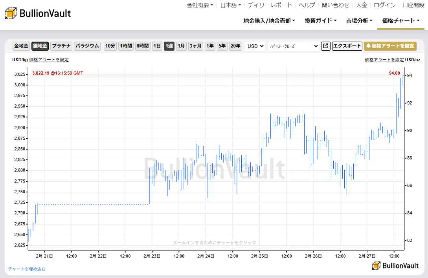Select the 1日 timeframe
This screenshot has height=278, width=428.
(x=157, y=46)
